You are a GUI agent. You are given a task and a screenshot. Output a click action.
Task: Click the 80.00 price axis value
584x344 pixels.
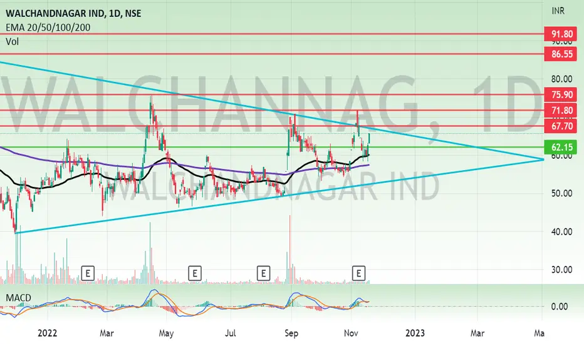pyautogui.click(x=561, y=79)
